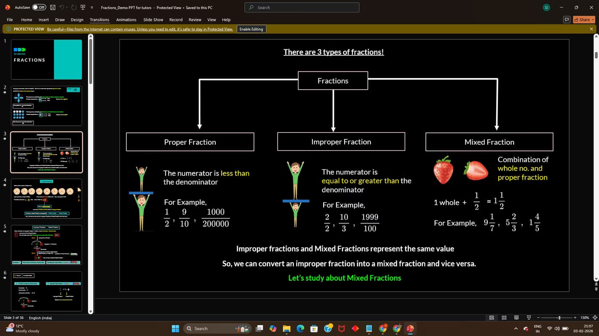599x336 pixels.
Task: Switch to the Animations ribbon tab
Action: (x=126, y=20)
